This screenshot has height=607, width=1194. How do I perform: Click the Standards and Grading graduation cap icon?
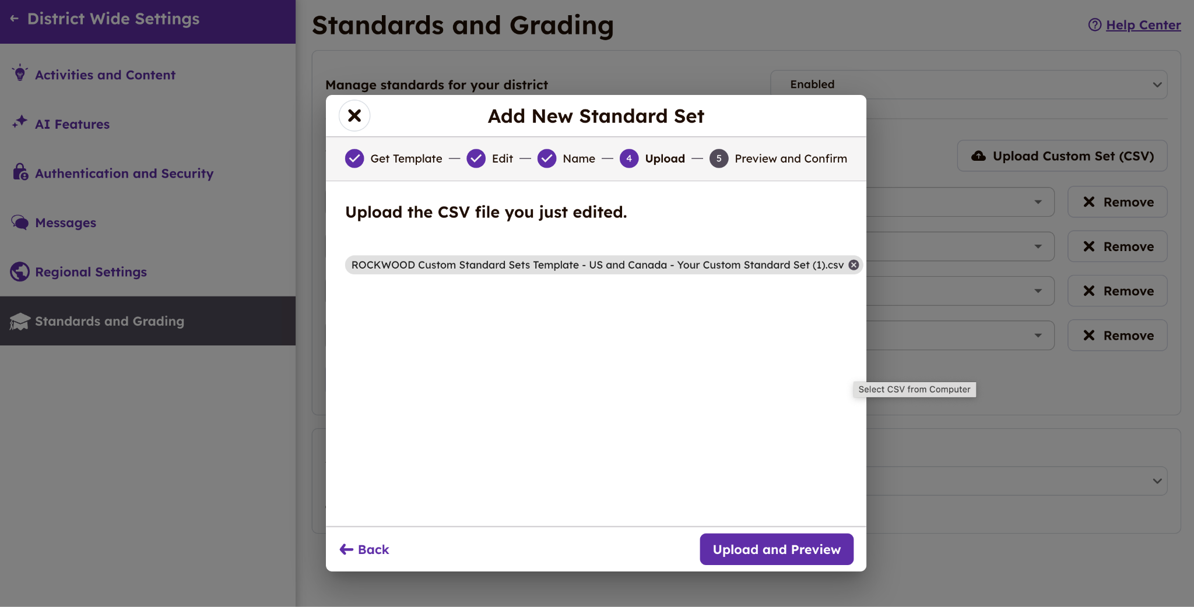(20, 321)
